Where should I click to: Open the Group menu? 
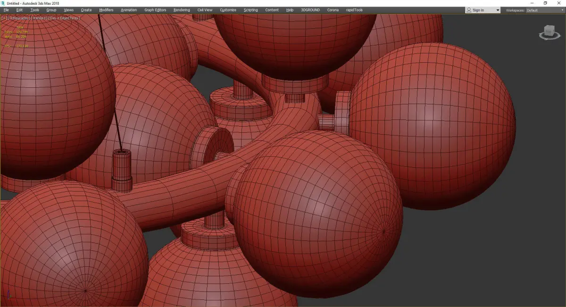pos(51,10)
